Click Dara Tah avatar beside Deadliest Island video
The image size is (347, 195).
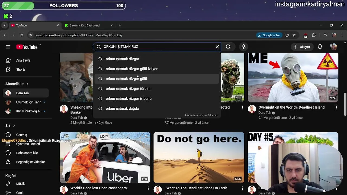pyautogui.click(x=252, y=109)
